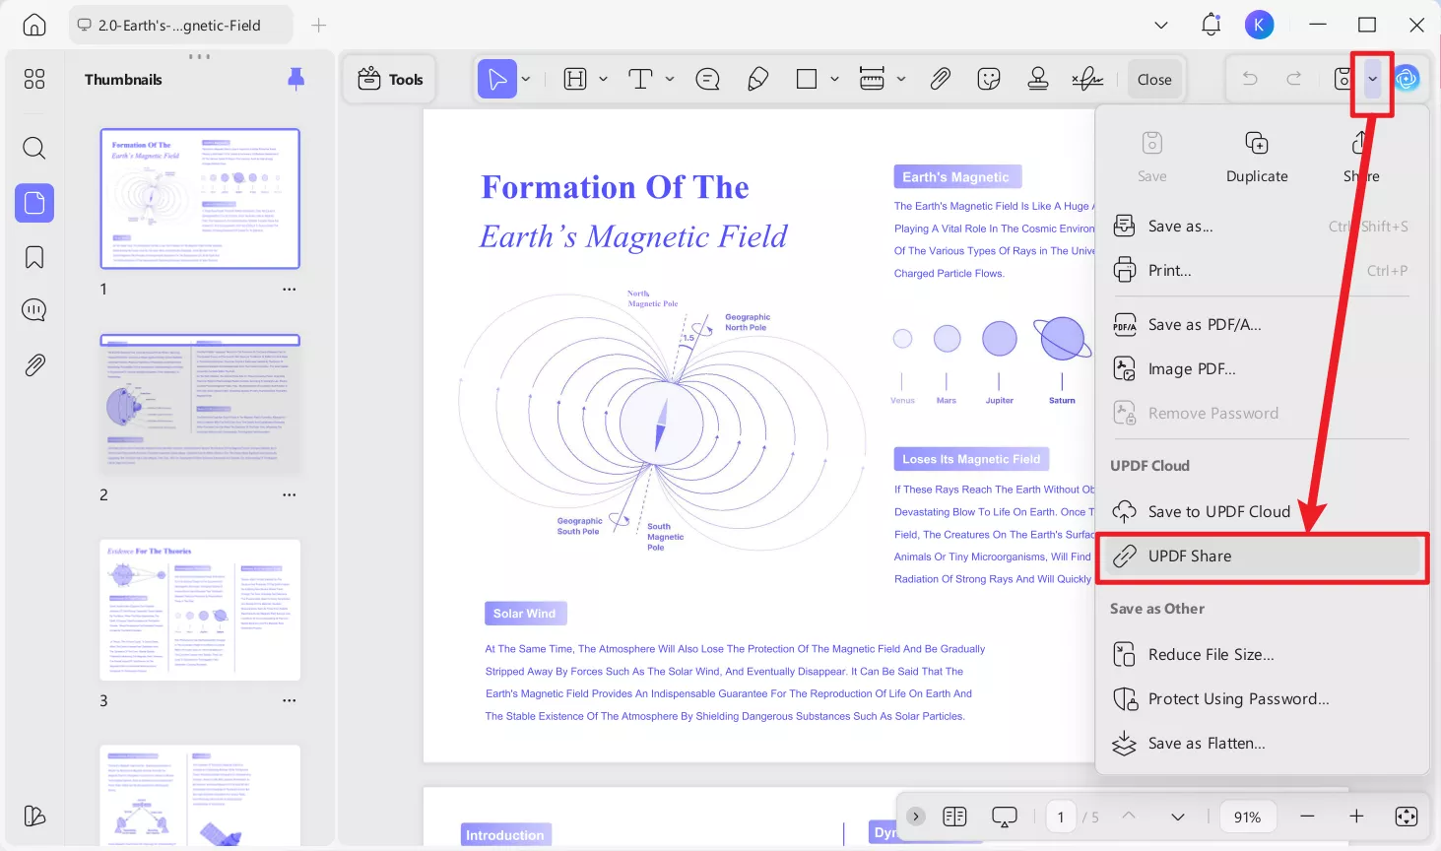Toggle the thumbnails panel sidebar button

point(34,203)
